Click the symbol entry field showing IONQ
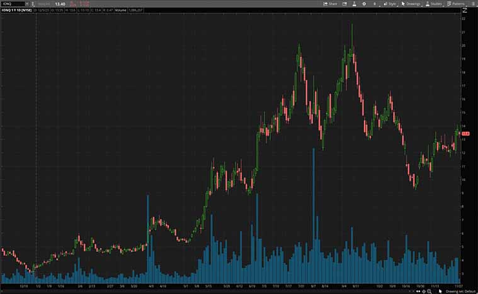 [13, 4]
